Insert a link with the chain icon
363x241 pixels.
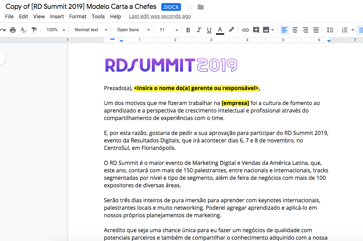245,30
